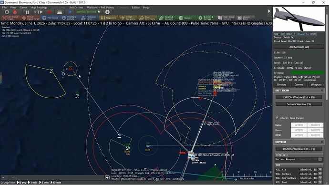Set Sonar EMCON to PASSIVE
The width and height of the screenshot is (329, 185).
click(x=315, y=130)
